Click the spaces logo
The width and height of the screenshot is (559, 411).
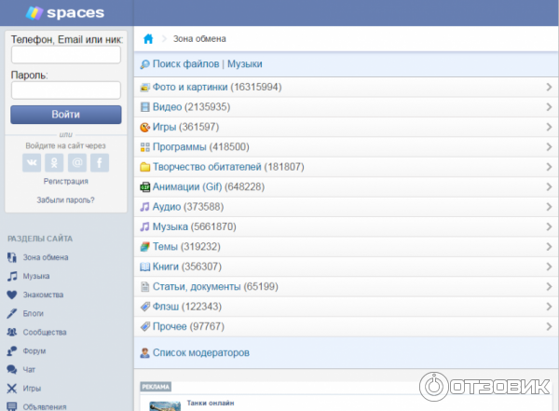coord(65,13)
